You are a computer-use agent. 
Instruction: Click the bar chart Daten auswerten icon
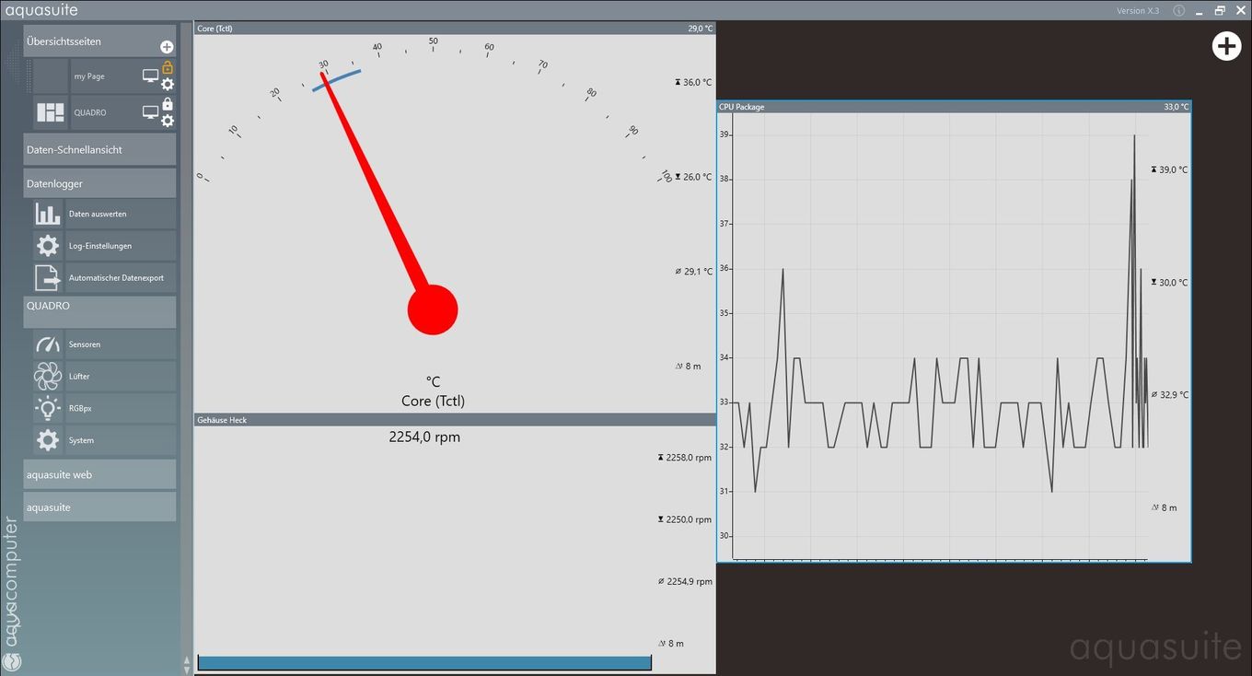[48, 214]
